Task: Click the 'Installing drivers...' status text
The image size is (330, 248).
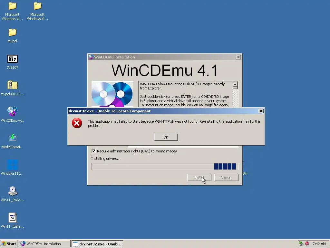Action: (106, 159)
